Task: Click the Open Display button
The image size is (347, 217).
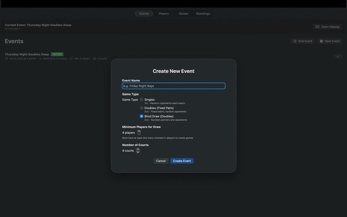Action: coord(327,27)
